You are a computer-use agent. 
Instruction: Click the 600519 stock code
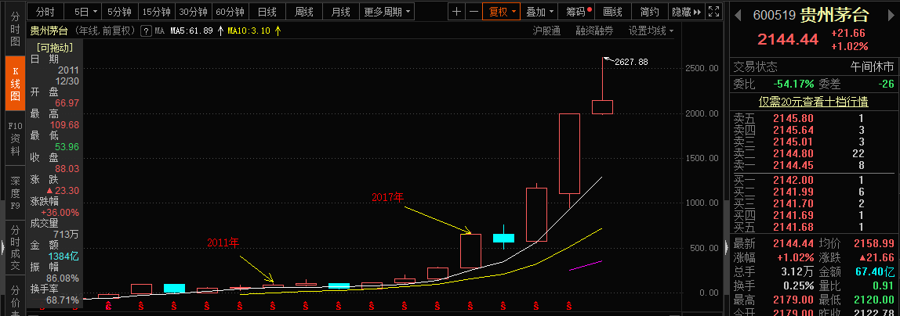[x=775, y=16]
